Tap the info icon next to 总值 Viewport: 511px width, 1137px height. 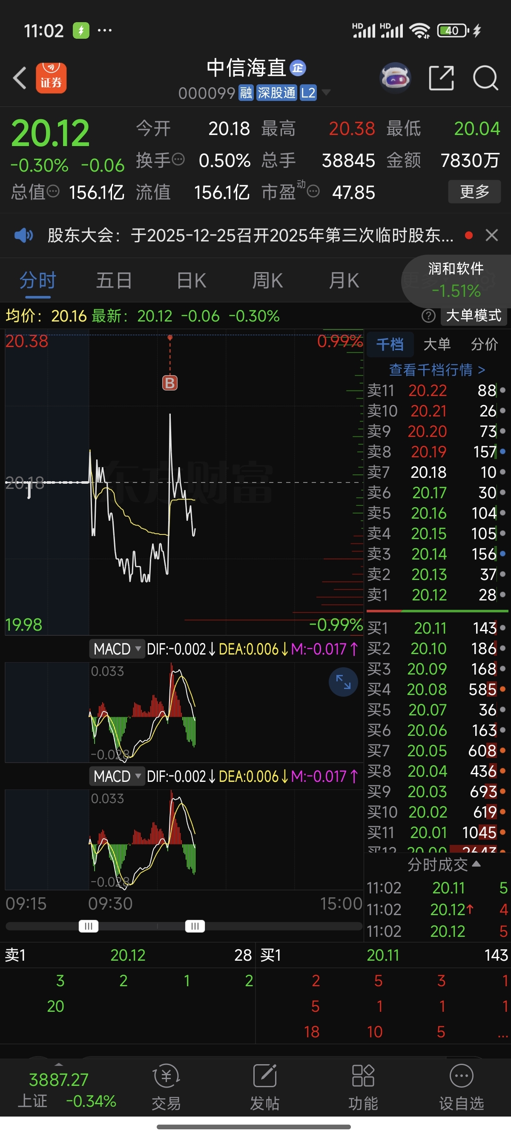click(53, 192)
